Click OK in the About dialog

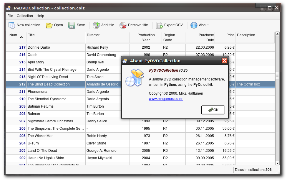[213, 110]
